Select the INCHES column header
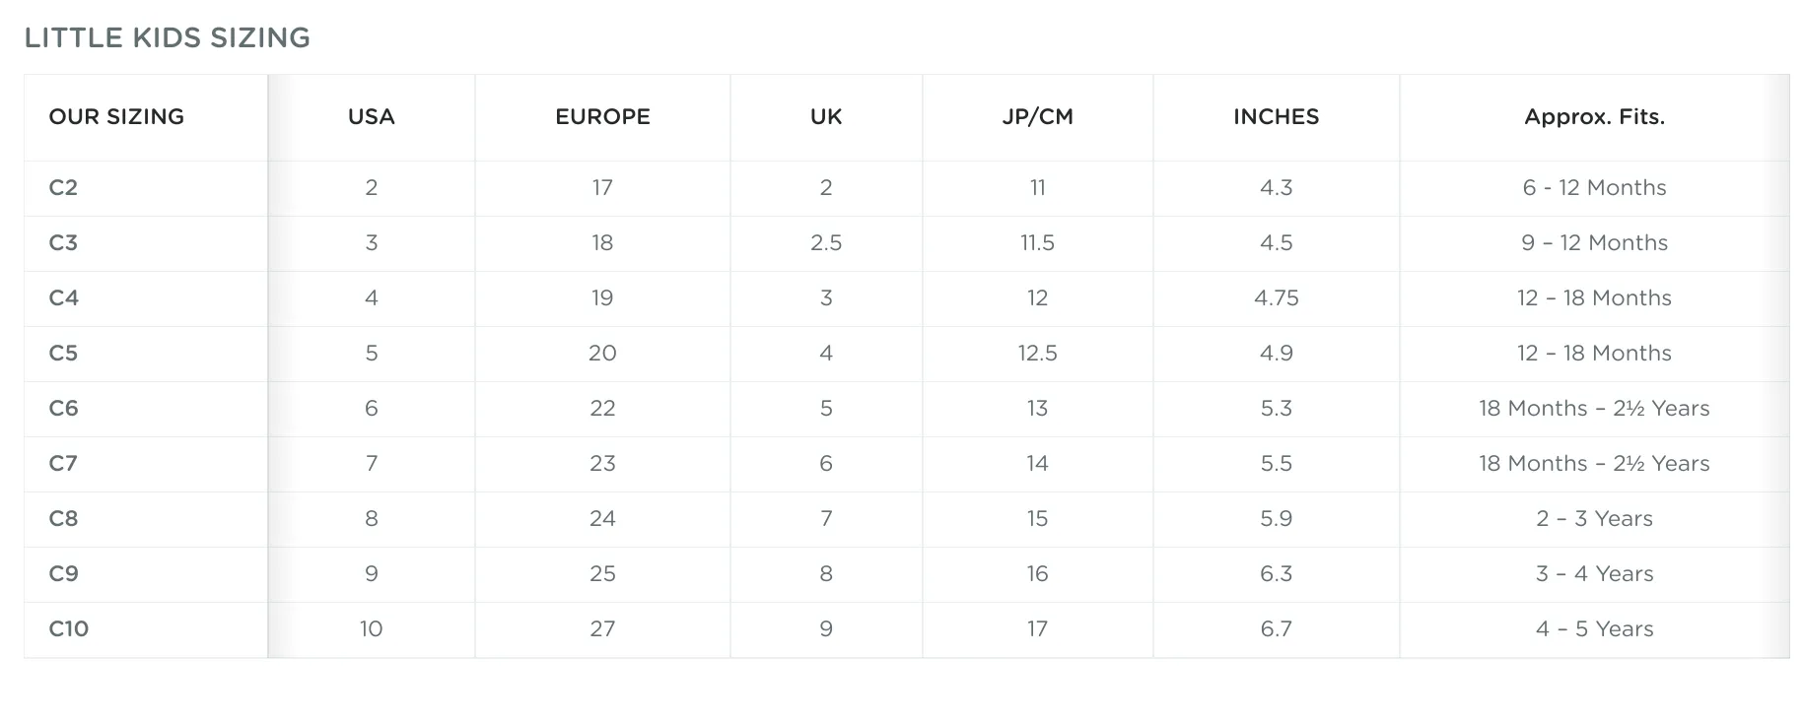Screen dimensions: 1803x720 pyautogui.click(x=1276, y=116)
